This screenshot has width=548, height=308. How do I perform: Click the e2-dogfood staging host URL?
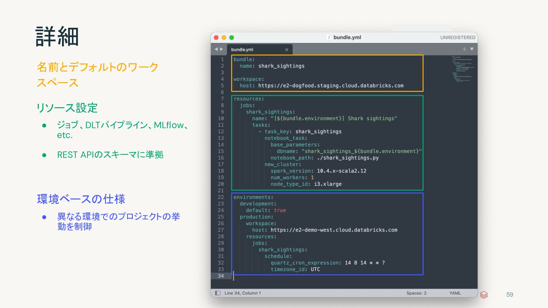tap(331, 86)
